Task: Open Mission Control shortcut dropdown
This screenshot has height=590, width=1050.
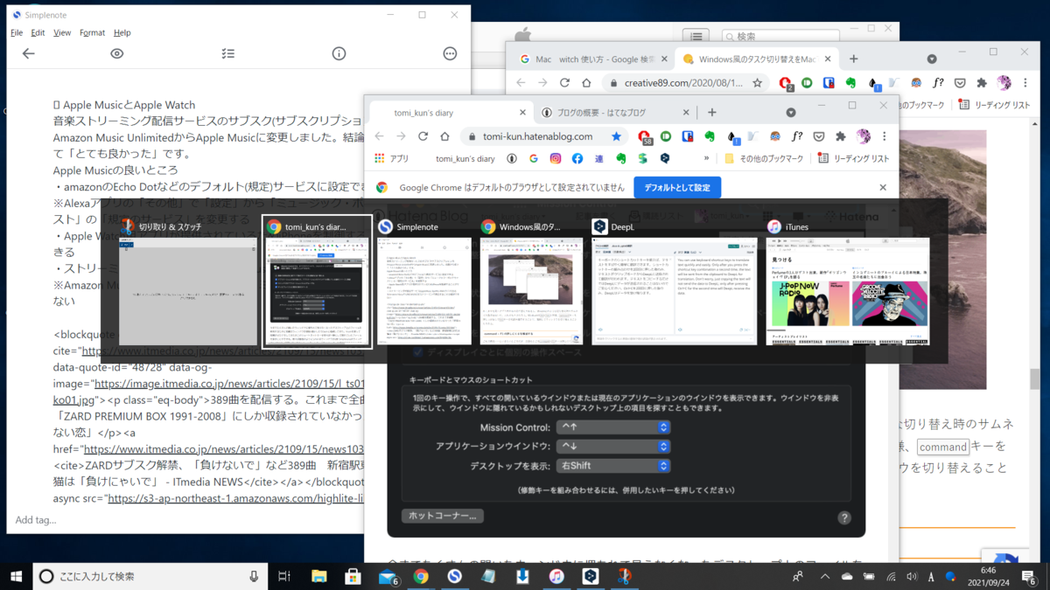Action: pyautogui.click(x=613, y=427)
